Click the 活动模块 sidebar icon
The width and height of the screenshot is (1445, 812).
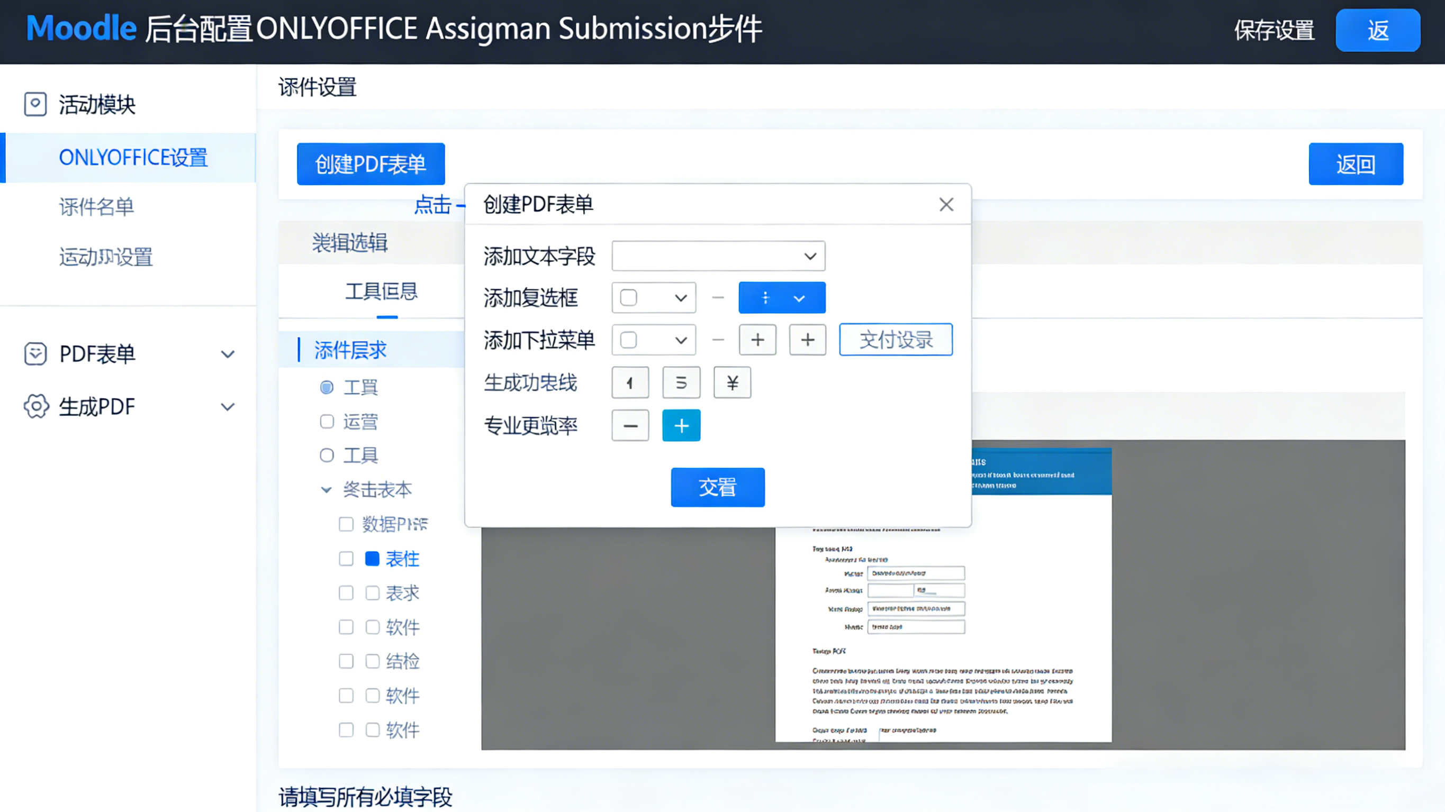click(35, 104)
